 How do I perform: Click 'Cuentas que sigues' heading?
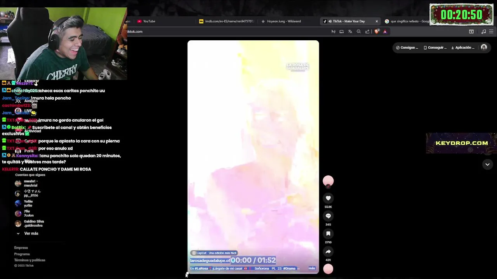click(x=30, y=175)
